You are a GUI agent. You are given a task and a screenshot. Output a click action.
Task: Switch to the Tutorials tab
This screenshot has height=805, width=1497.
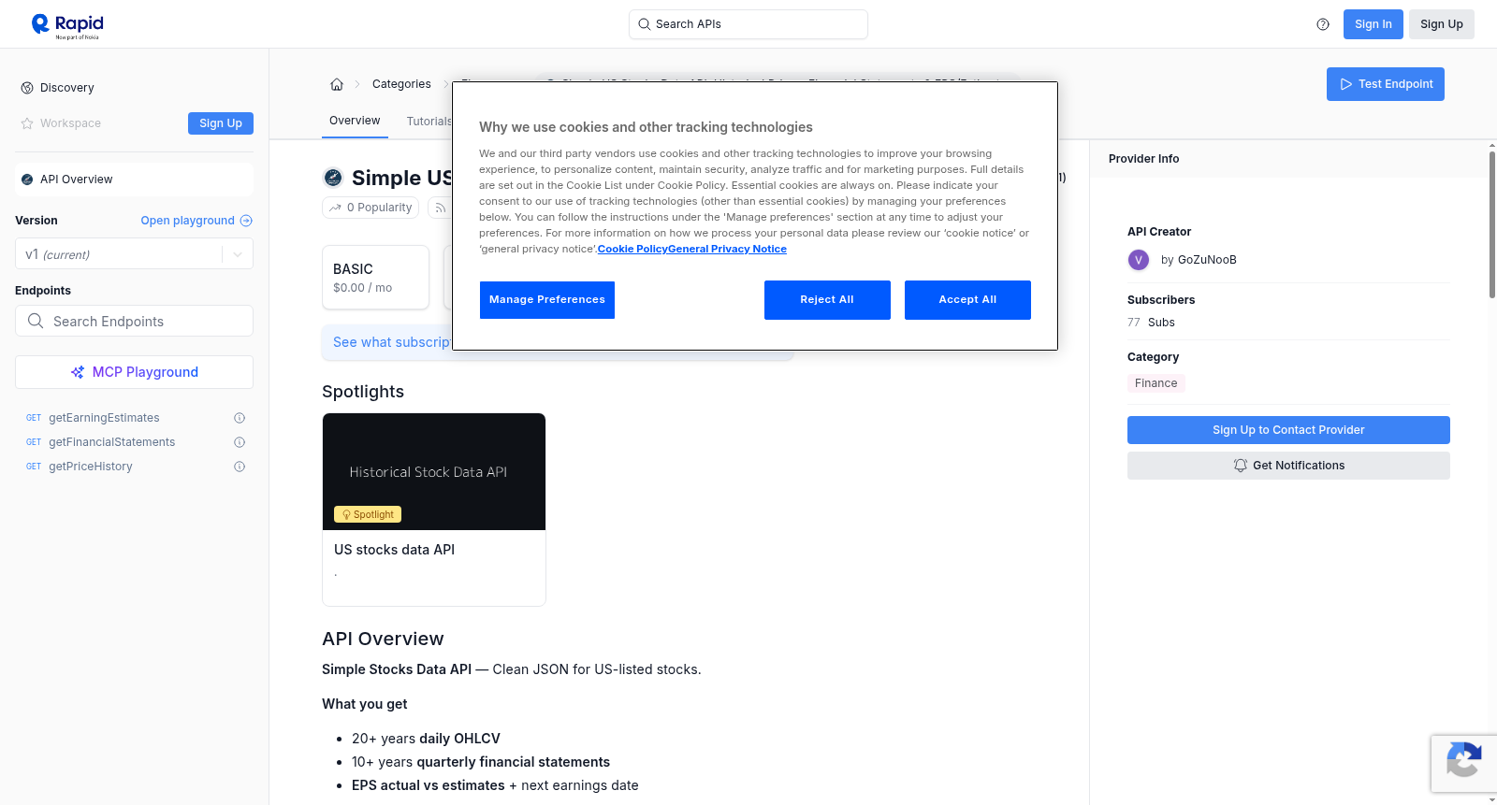(429, 122)
